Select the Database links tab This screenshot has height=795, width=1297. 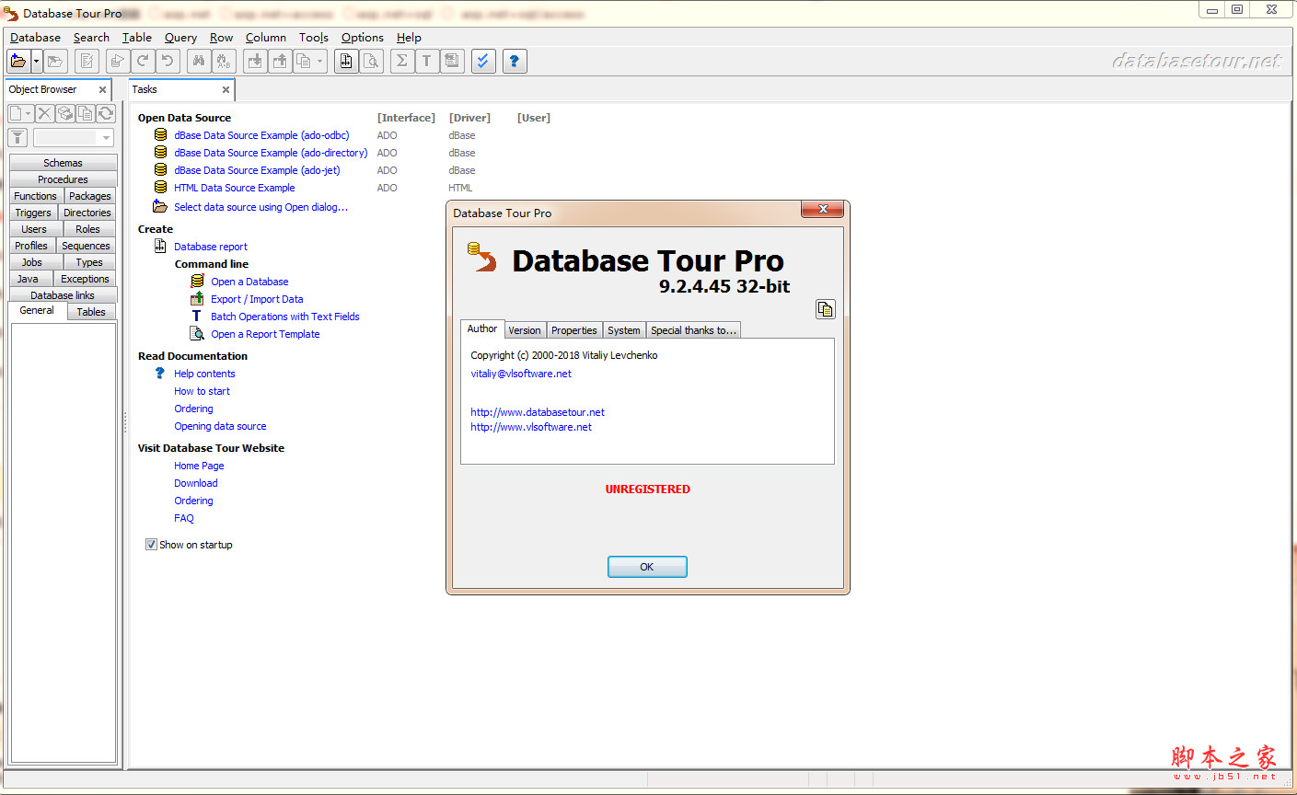click(x=63, y=295)
